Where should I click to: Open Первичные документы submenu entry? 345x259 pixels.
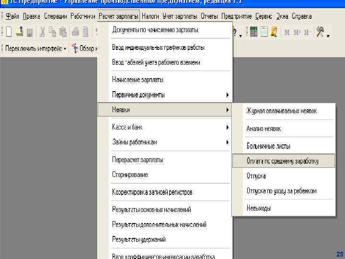165,95
